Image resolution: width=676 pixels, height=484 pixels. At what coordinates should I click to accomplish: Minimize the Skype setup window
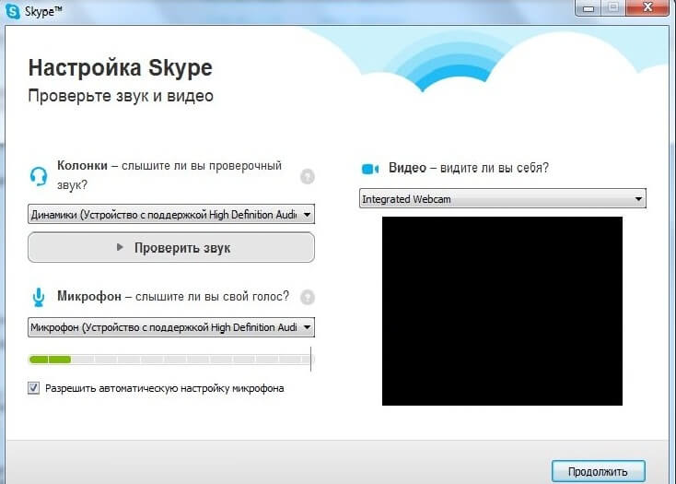[589, 7]
